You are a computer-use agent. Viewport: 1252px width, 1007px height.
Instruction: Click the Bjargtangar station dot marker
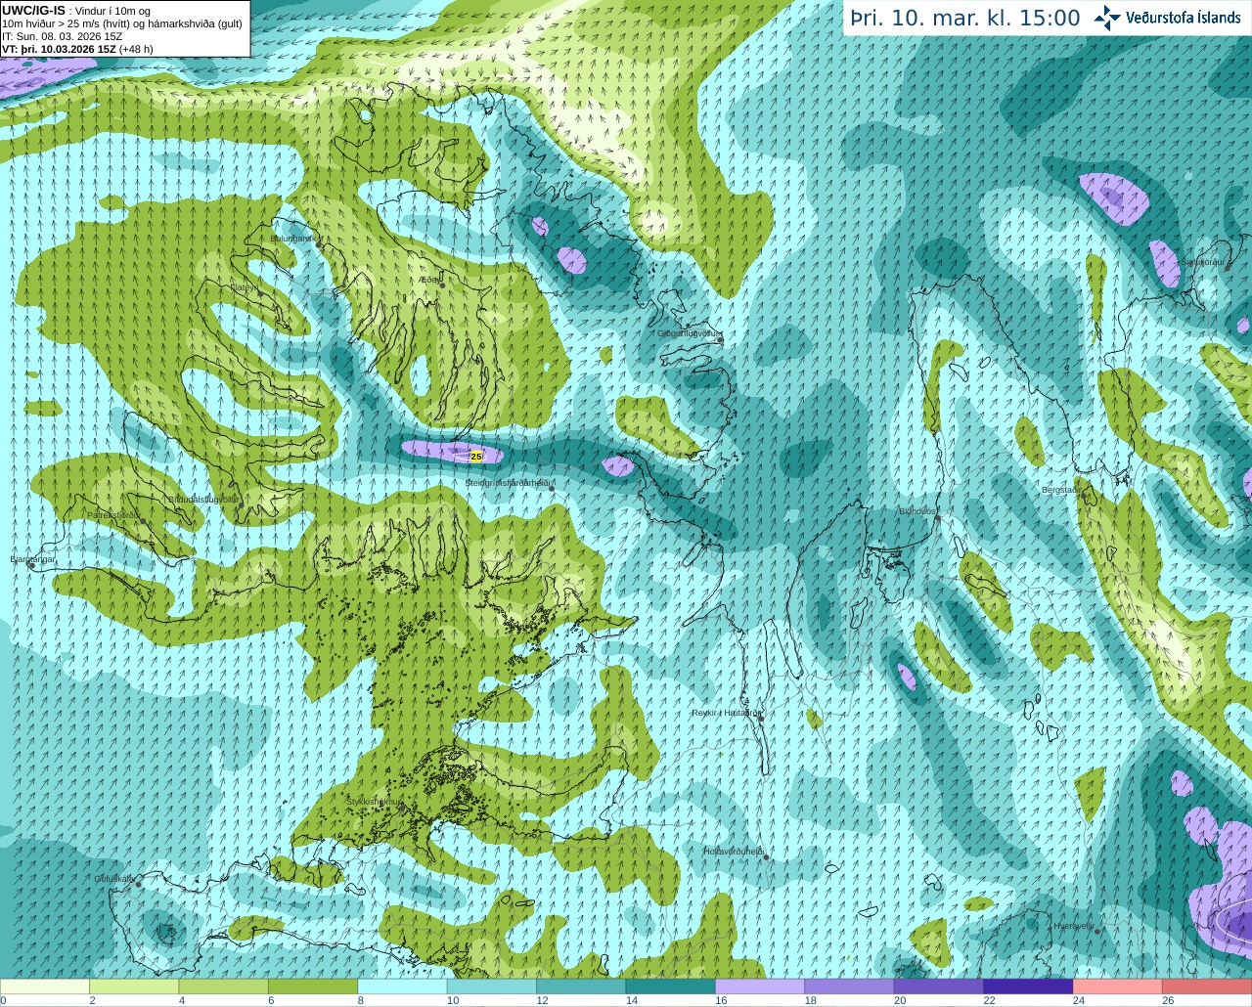coord(30,566)
